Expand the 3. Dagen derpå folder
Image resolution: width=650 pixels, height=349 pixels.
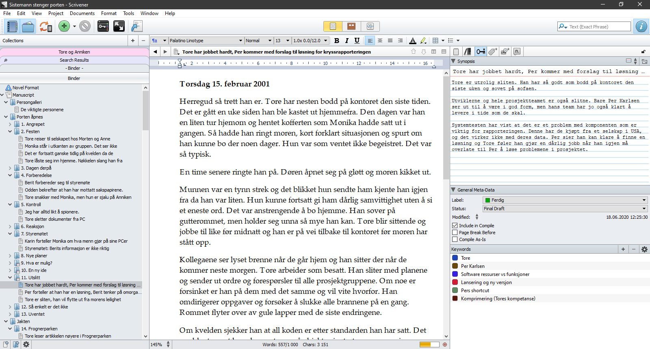pos(10,168)
